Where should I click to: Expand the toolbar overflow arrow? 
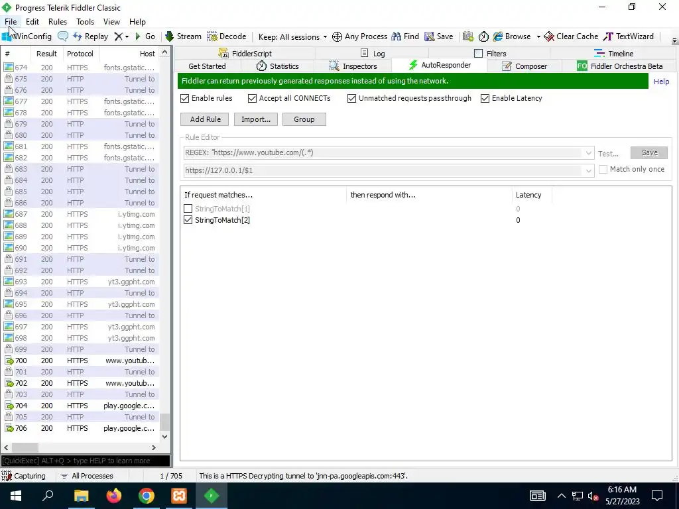tap(674, 41)
